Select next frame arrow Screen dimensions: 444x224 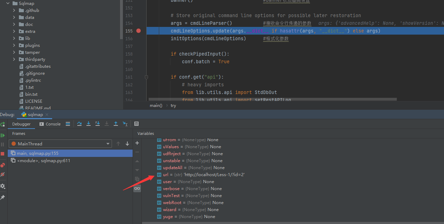tap(127, 144)
